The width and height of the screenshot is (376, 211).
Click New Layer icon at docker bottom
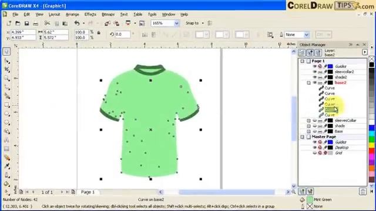(x=302, y=191)
